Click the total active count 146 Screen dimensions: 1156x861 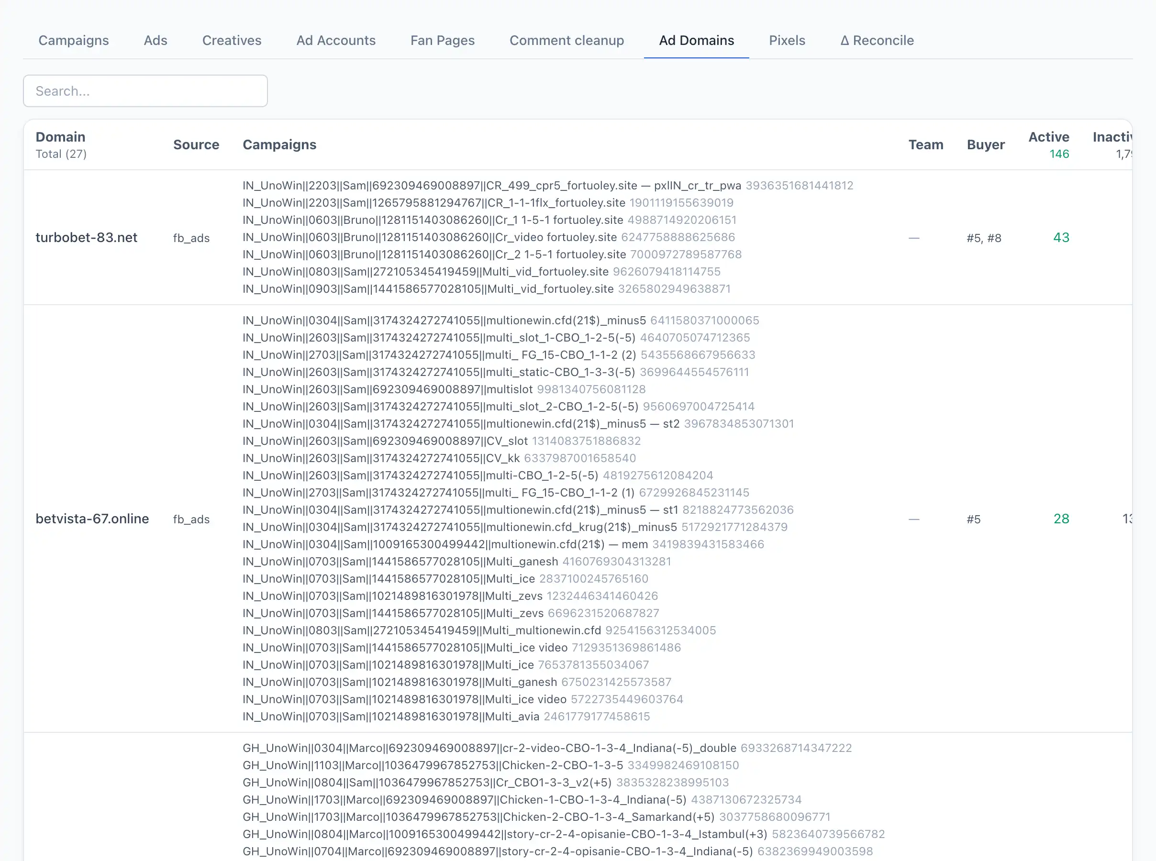pyautogui.click(x=1059, y=155)
